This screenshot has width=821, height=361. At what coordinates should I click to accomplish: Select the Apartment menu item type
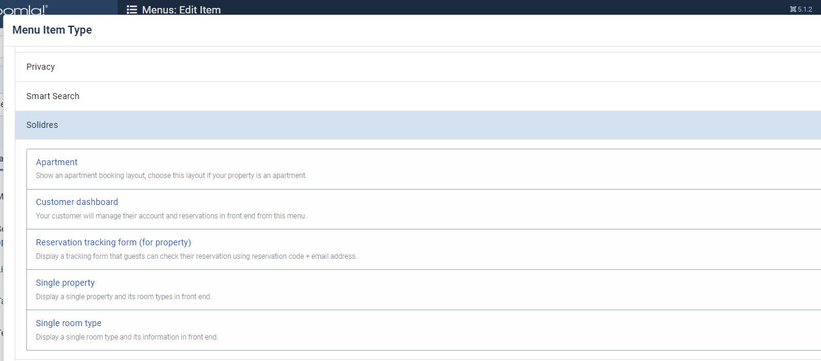pos(57,162)
